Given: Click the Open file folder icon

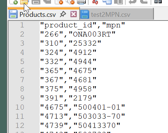Looking at the screenshot, I should (25, 2).
